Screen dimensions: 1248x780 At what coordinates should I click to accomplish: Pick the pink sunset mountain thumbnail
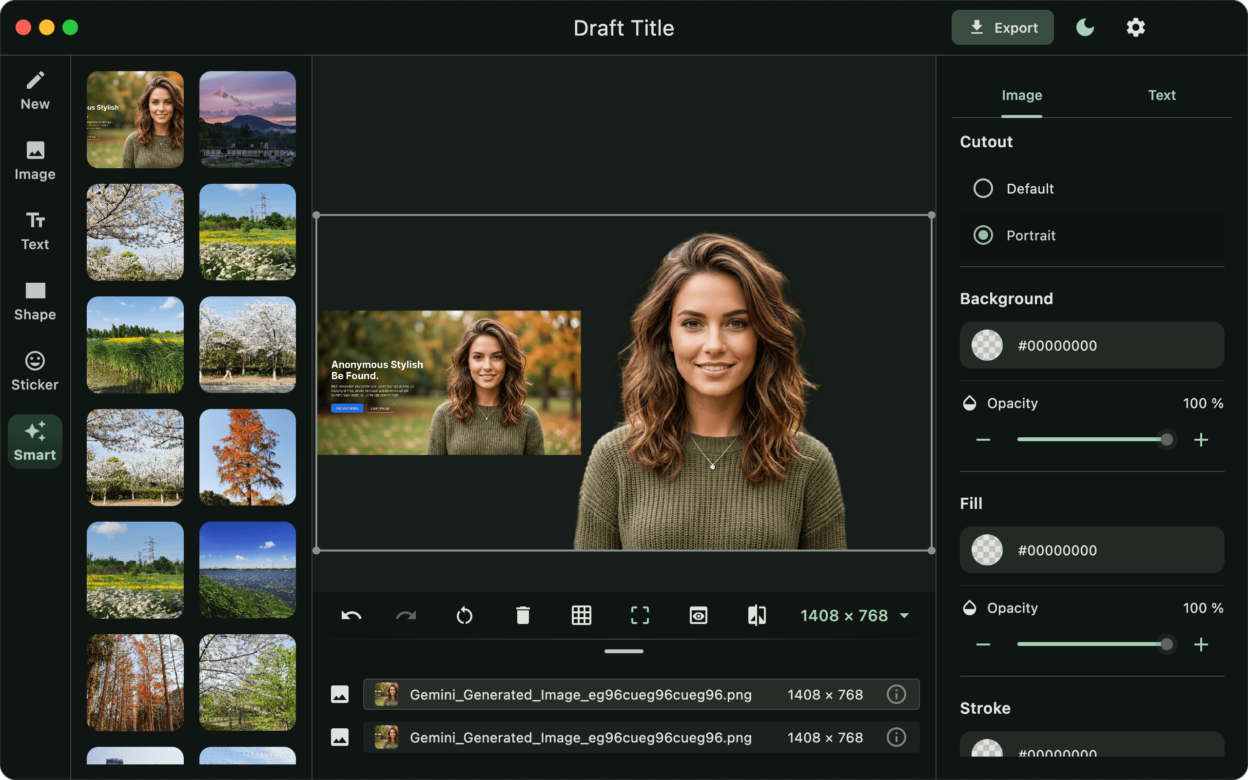(x=248, y=120)
